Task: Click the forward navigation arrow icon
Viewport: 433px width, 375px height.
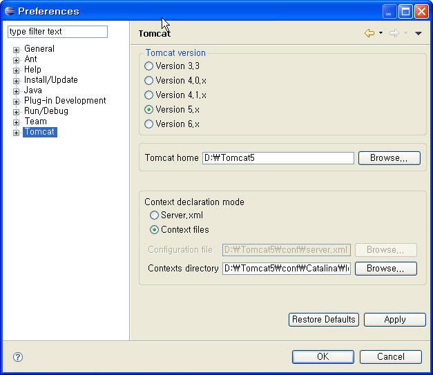Action: pos(394,33)
